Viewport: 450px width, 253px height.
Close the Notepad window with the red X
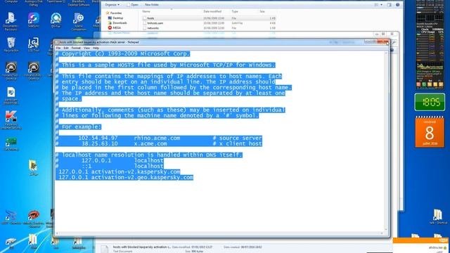(382, 42)
